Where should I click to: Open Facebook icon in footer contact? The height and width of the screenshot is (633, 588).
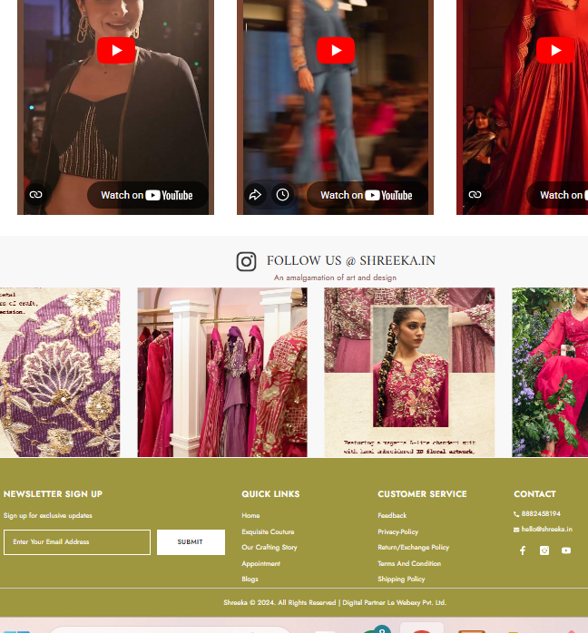pos(523,550)
